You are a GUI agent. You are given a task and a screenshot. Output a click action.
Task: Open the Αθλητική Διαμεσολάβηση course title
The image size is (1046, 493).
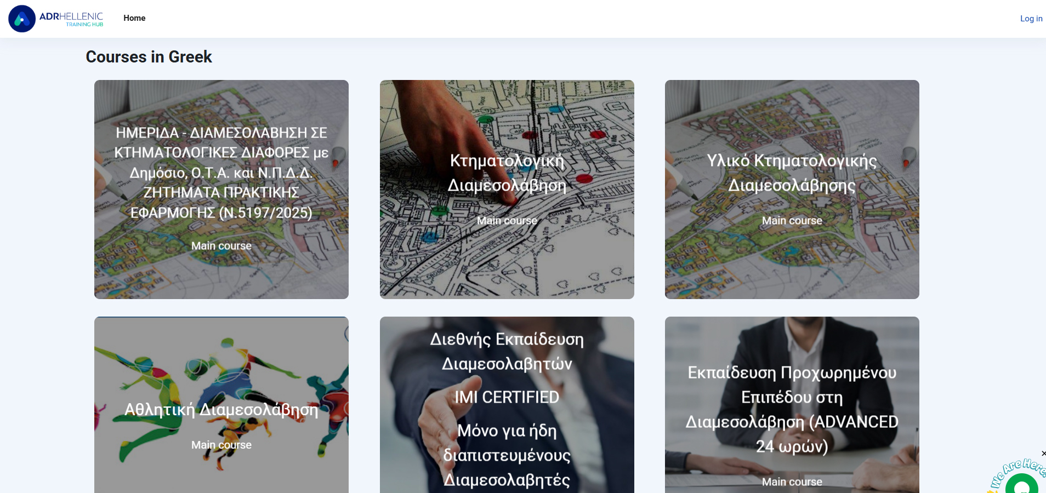pyautogui.click(x=221, y=410)
